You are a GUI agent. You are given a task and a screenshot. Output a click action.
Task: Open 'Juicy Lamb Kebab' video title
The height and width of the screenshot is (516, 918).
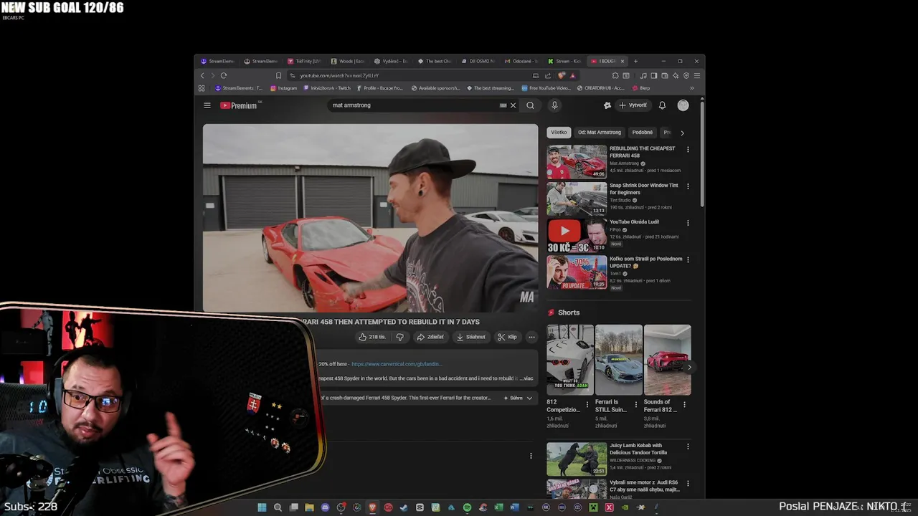pos(638,449)
